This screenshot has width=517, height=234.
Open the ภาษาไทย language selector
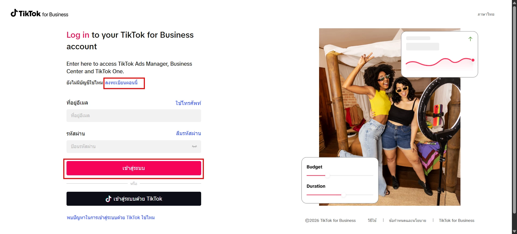pos(486,14)
